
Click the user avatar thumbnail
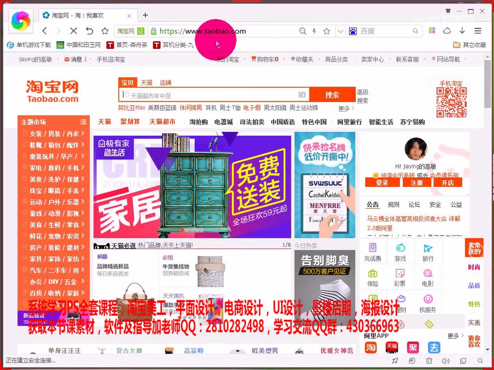click(x=416, y=149)
